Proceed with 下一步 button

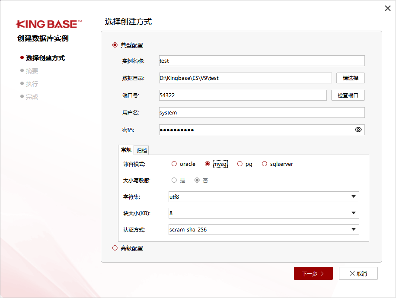313,273
